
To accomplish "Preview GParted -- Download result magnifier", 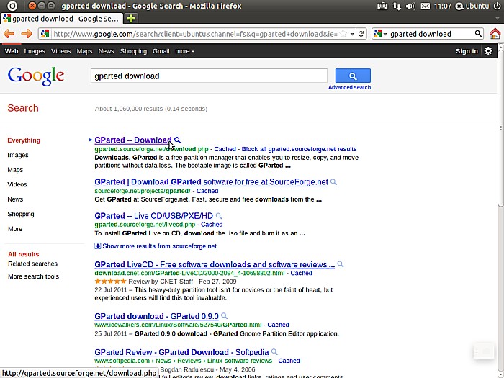I will click(177, 140).
